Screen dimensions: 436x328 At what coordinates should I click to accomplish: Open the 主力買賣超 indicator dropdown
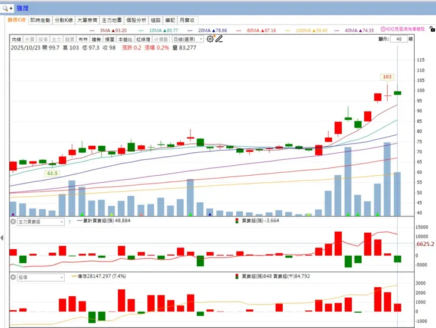coord(41,222)
